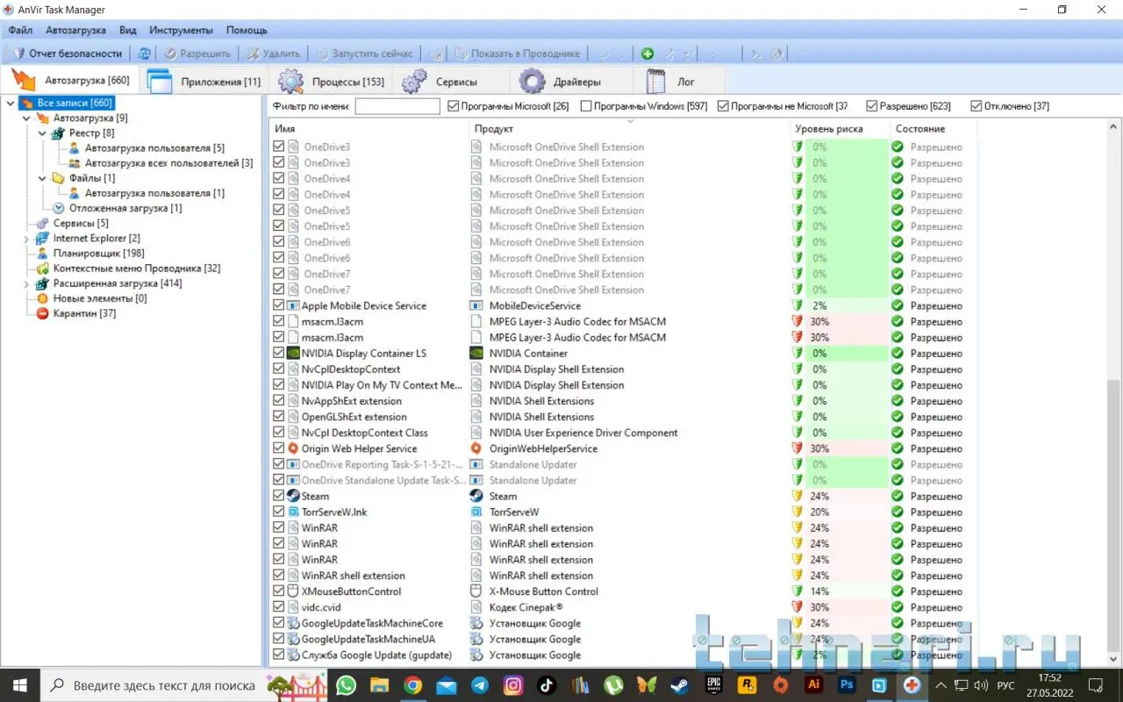Click the green status icon for TorrServeW.lnk

[x=898, y=512]
